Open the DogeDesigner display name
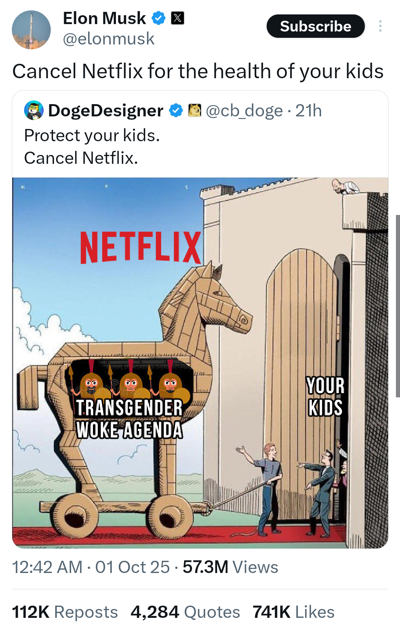Image resolution: width=400 pixels, height=626 pixels. click(106, 110)
